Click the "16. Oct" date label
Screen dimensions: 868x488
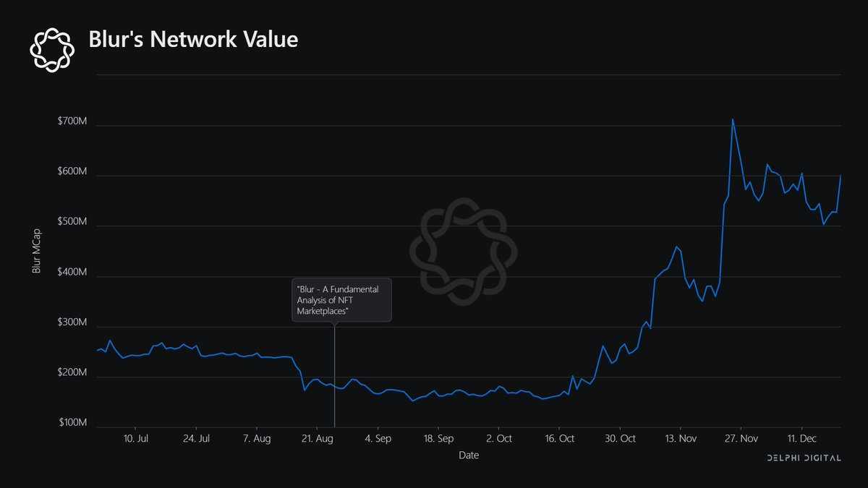559,439
